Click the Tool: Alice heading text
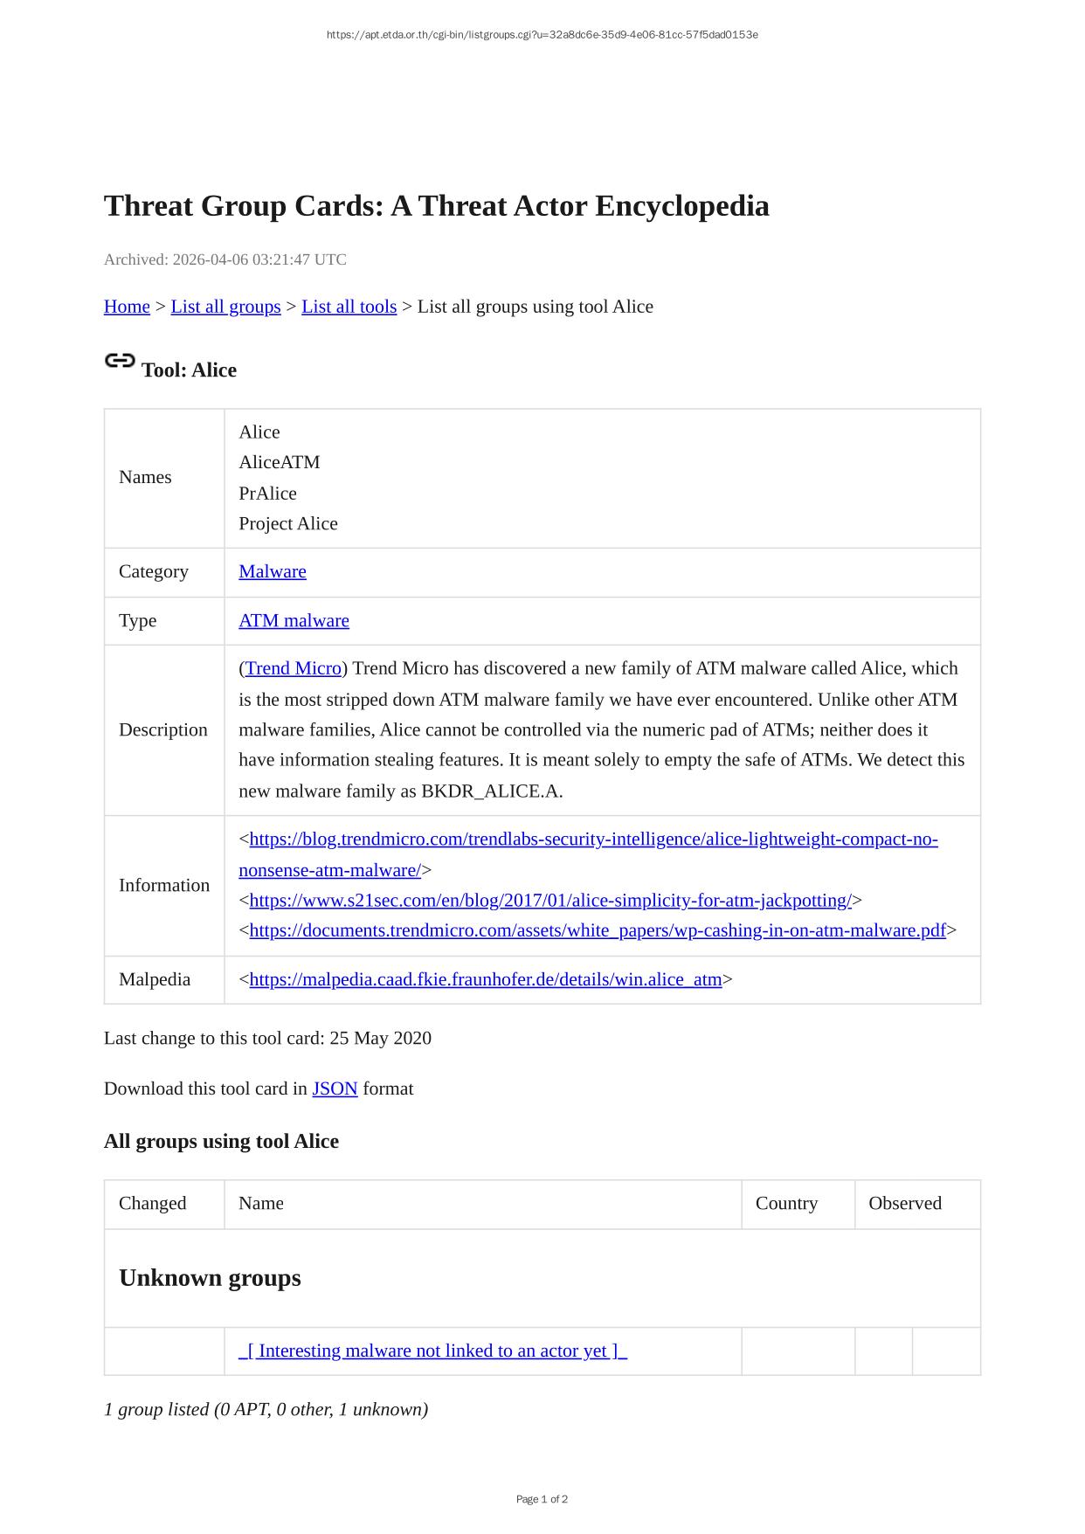The height and width of the screenshot is (1534, 1085). click(189, 370)
